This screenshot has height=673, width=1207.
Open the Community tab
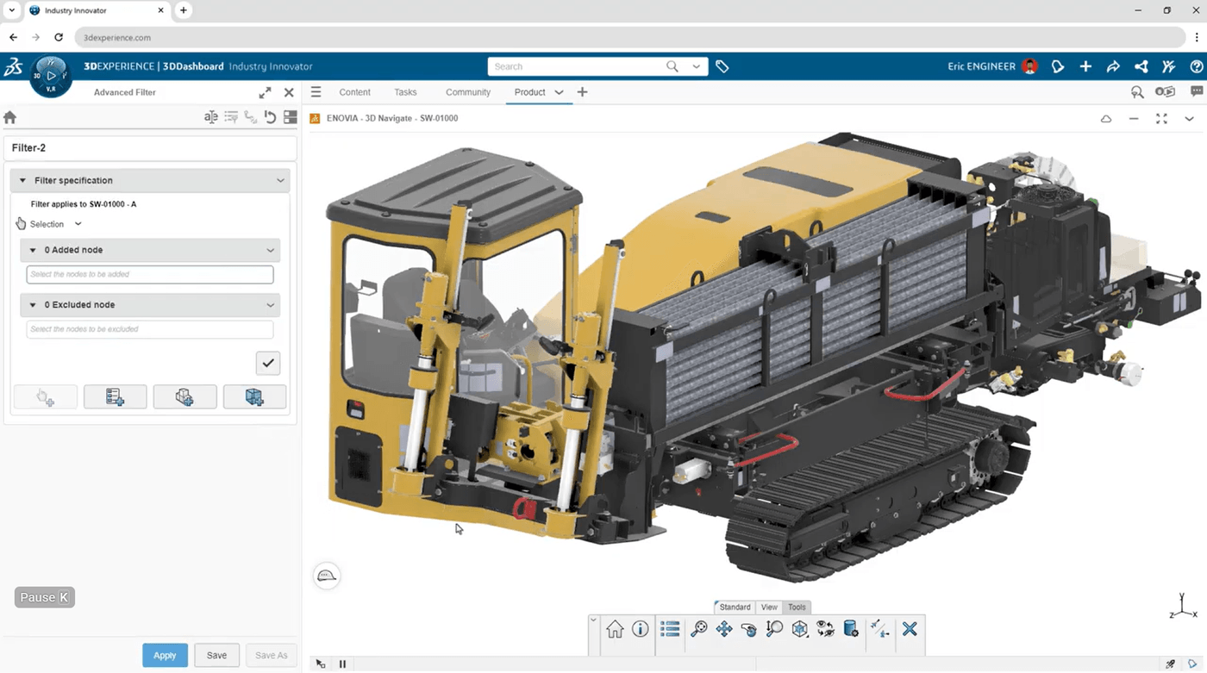[x=468, y=91]
